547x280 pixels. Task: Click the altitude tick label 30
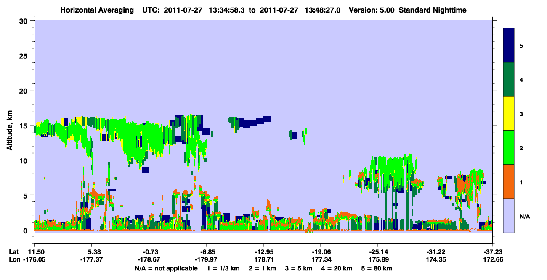point(24,20)
